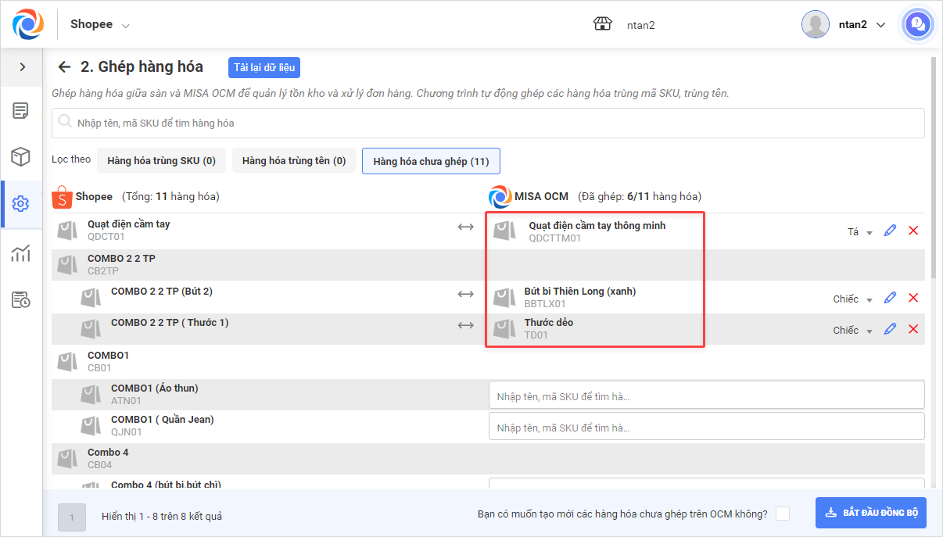Click the Tải lại dữ liệu button

(x=264, y=67)
